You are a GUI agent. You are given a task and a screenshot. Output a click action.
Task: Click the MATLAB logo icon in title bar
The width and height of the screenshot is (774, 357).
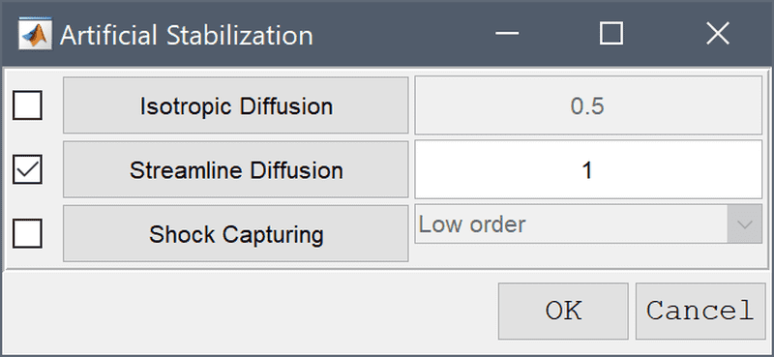[35, 34]
